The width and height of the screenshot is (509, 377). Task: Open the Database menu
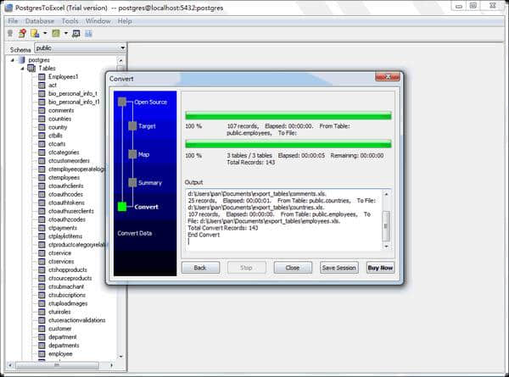40,20
